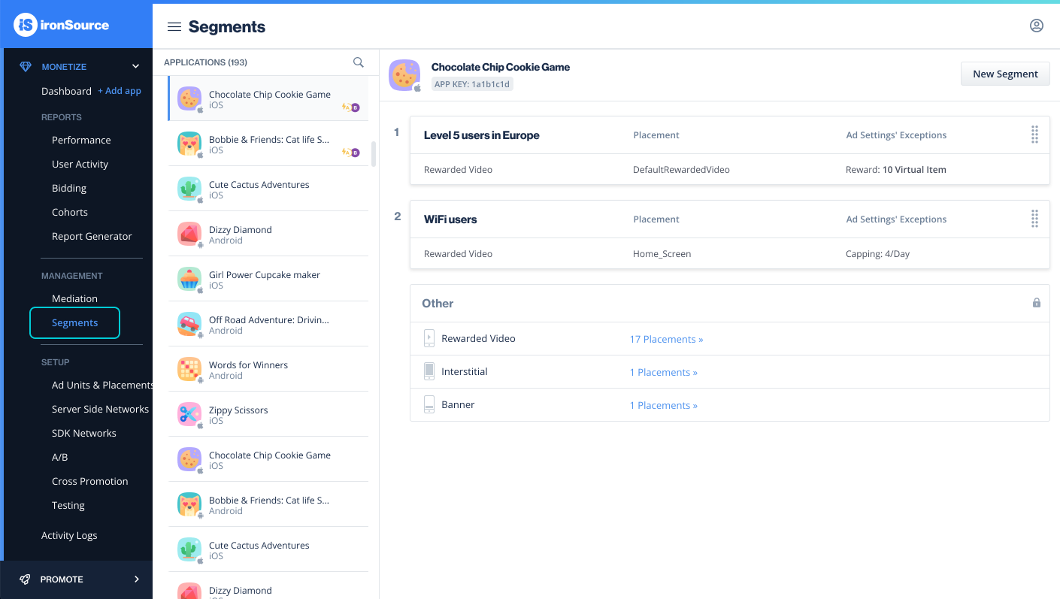Click the Bobbie & Friends Android app icon

tap(189, 505)
